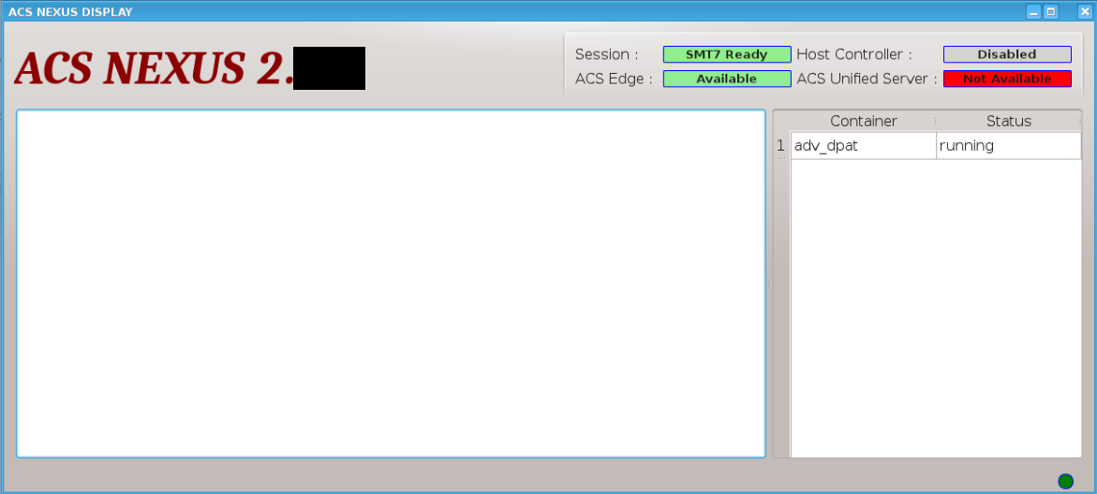Sort by the Status column header
Image resolution: width=1097 pixels, height=494 pixels.
coord(1009,121)
